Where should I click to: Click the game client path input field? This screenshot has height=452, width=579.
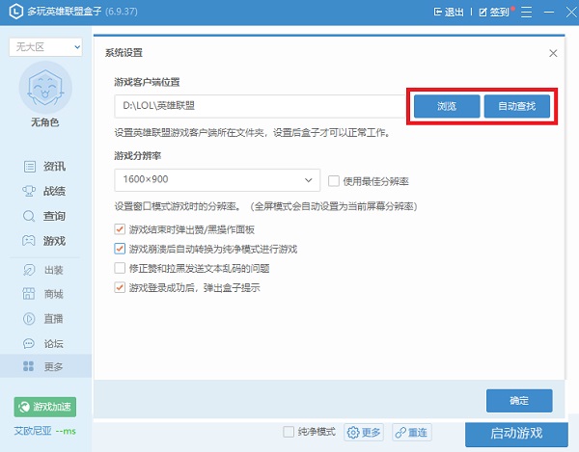pyautogui.click(x=261, y=106)
